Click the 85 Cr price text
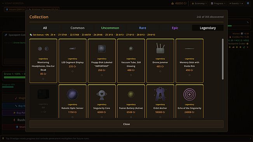This screenshot has width=253, height=142. click(43, 74)
